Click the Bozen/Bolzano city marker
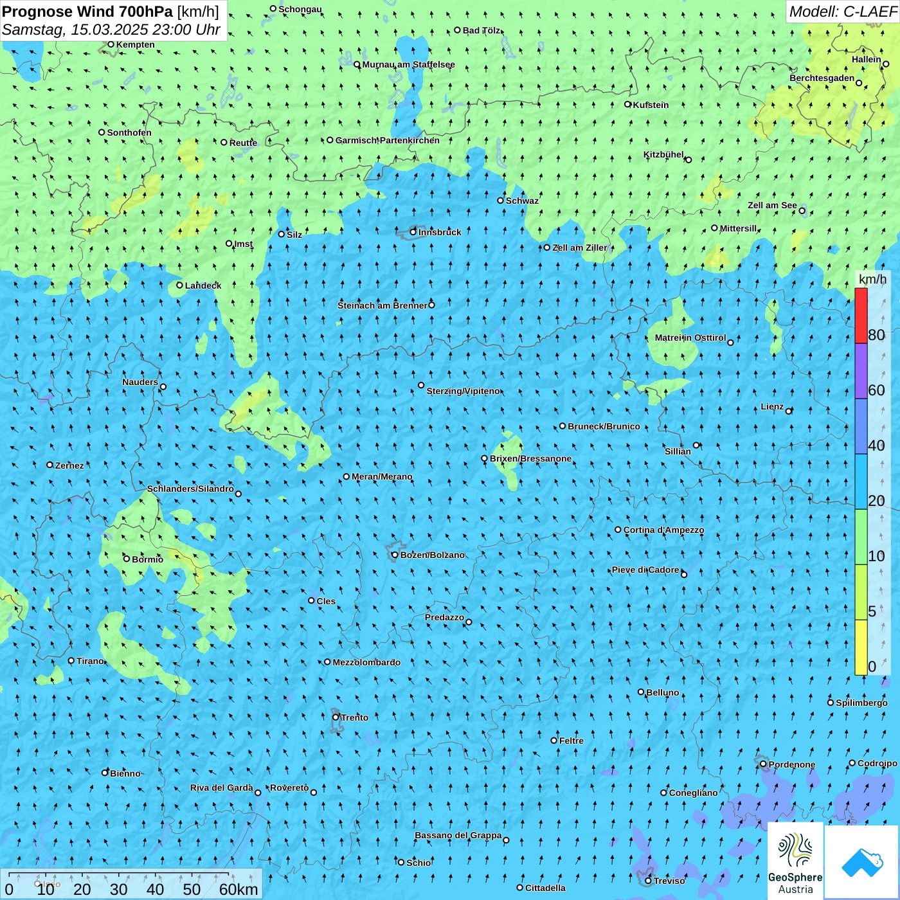This screenshot has height=900, width=900. 395,555
